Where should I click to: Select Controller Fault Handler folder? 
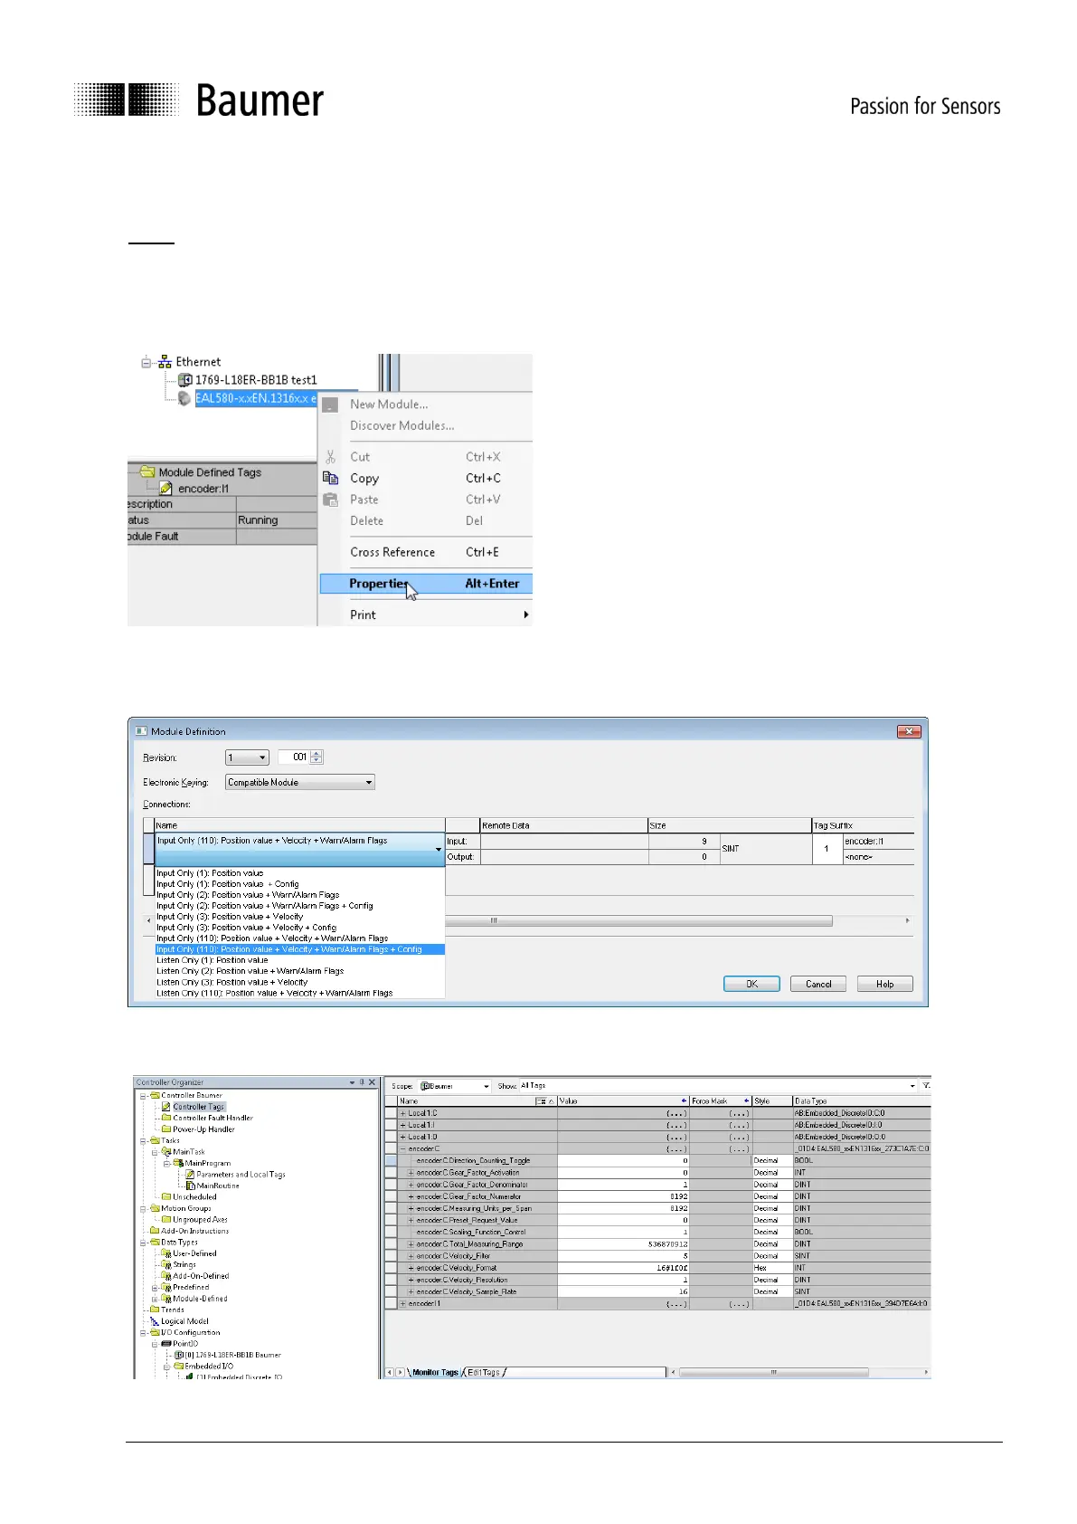pos(213,1118)
